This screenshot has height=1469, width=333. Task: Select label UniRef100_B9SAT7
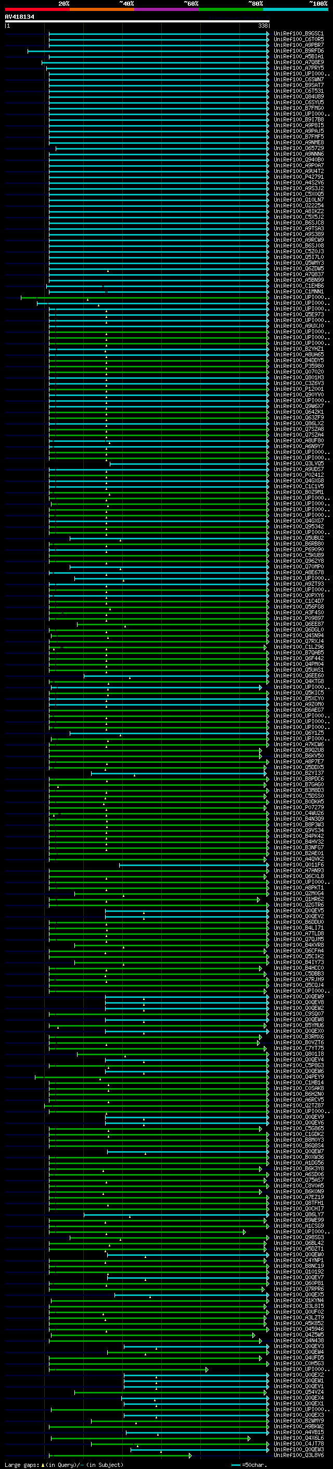(x=298, y=85)
